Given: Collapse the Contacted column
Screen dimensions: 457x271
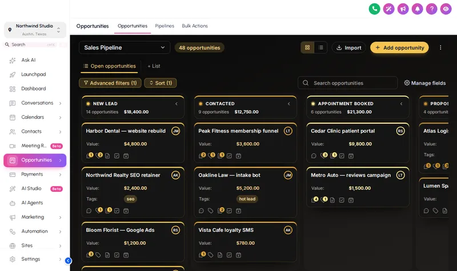Looking at the screenshot, I should click(x=289, y=104).
